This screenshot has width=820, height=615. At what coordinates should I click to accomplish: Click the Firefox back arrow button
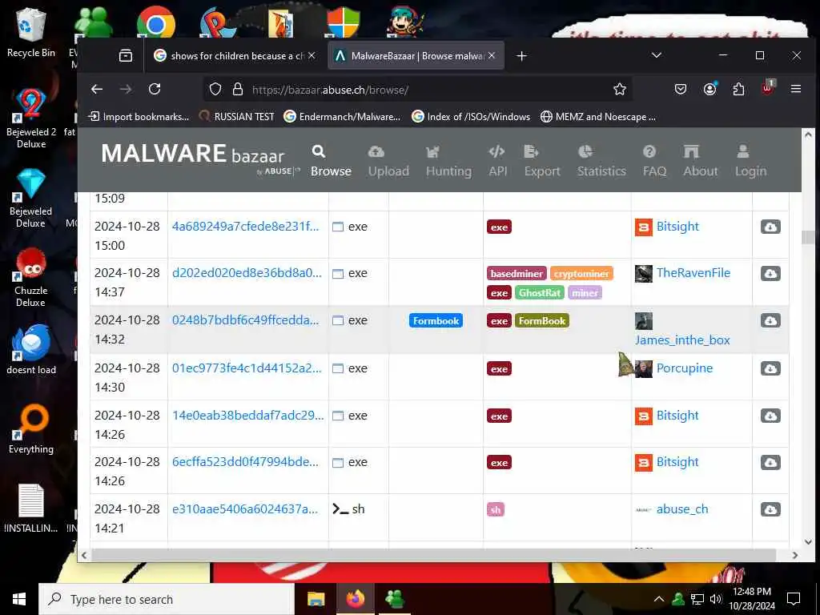97,90
